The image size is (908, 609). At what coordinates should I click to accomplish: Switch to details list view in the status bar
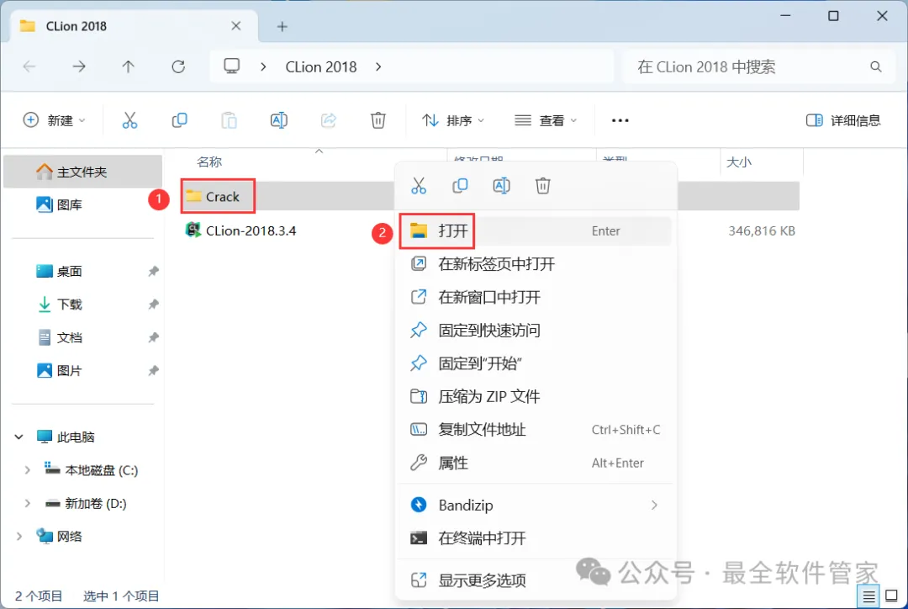pos(868,596)
